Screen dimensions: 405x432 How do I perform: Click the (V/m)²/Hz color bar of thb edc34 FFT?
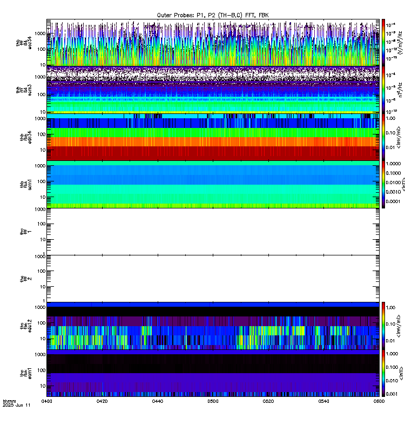click(x=383, y=43)
